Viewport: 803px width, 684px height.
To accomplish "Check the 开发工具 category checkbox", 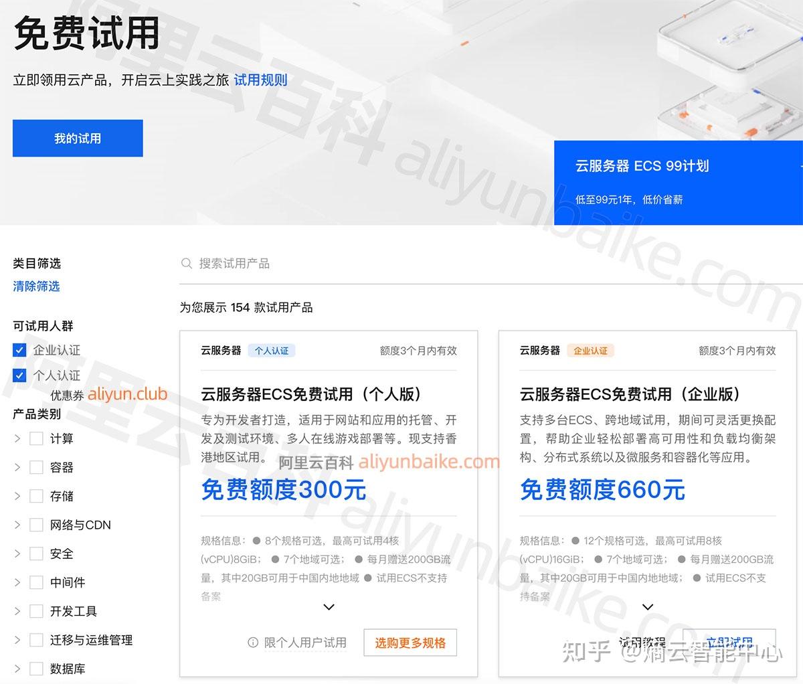I will [x=36, y=611].
